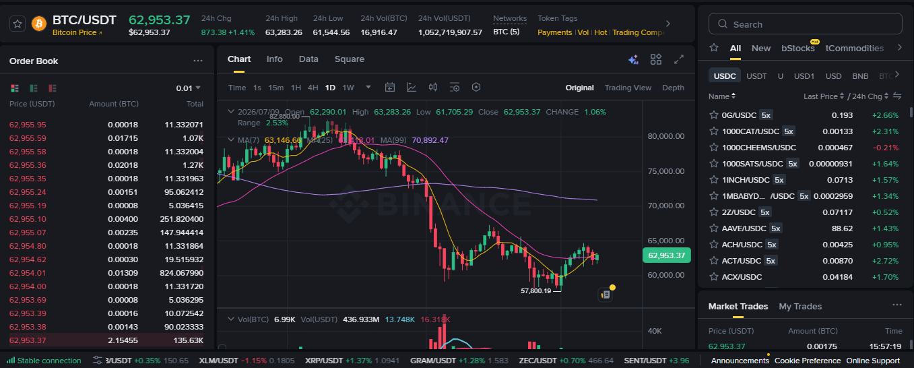Favorite the 0G/USDC pair star

[714, 115]
